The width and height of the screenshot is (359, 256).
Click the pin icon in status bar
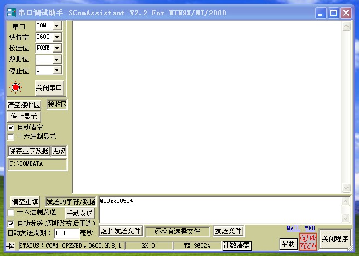pyautogui.click(x=11, y=246)
